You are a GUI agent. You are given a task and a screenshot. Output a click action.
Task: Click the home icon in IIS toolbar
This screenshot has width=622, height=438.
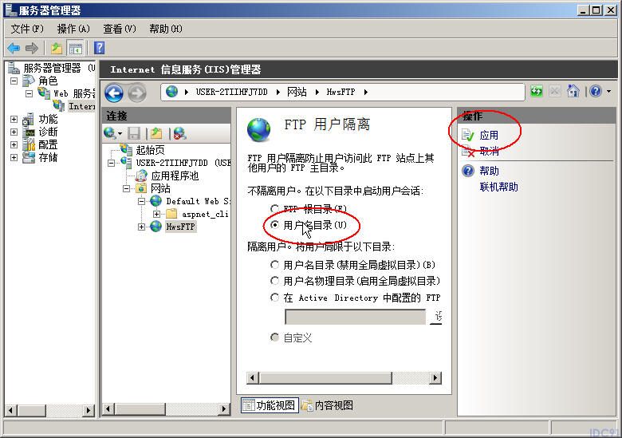pyautogui.click(x=573, y=91)
